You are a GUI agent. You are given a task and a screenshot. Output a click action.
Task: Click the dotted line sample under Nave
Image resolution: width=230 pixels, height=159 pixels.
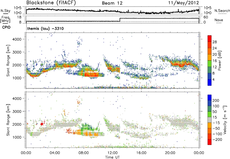pos(219,23)
